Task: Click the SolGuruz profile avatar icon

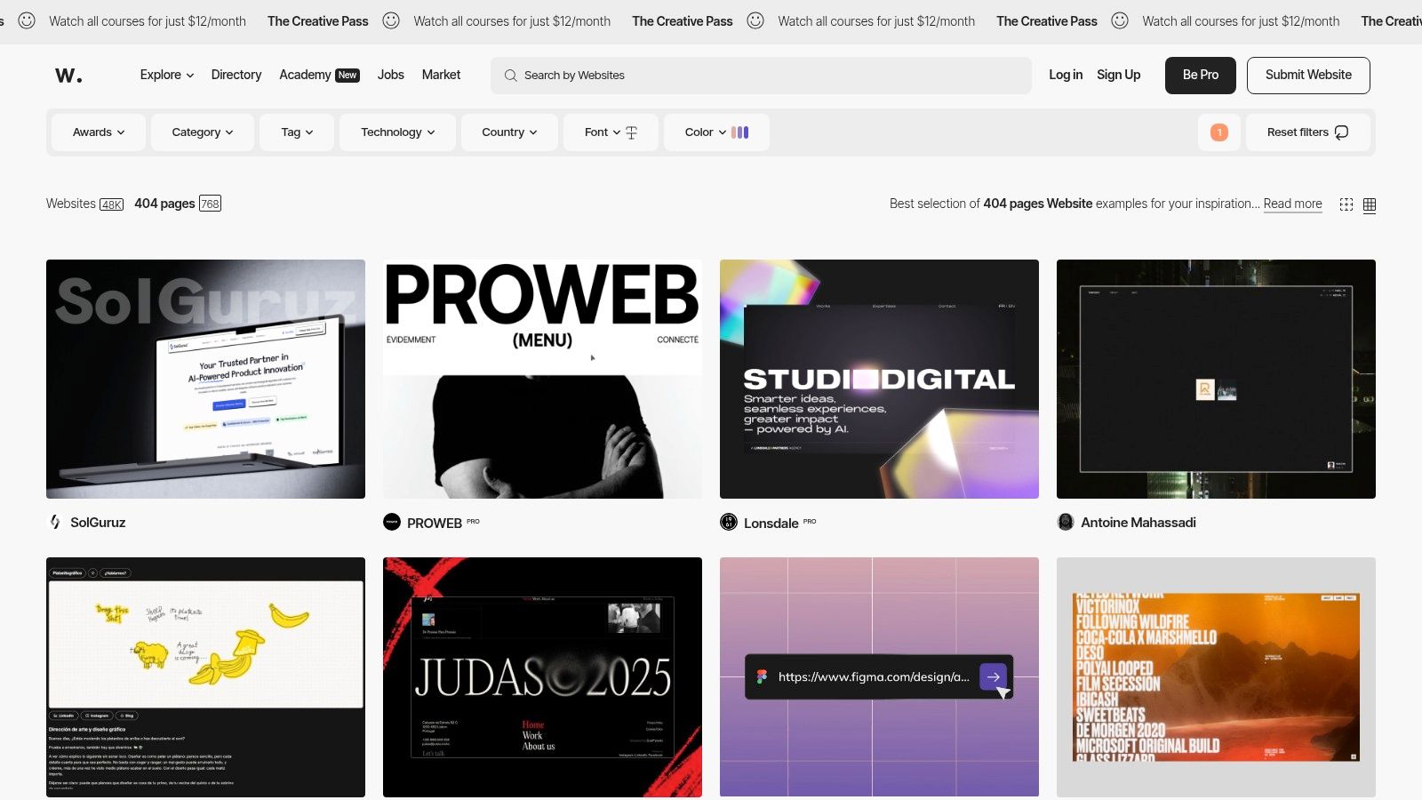Action: [54, 522]
